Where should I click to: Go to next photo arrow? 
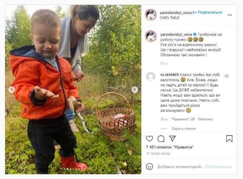point(135,89)
